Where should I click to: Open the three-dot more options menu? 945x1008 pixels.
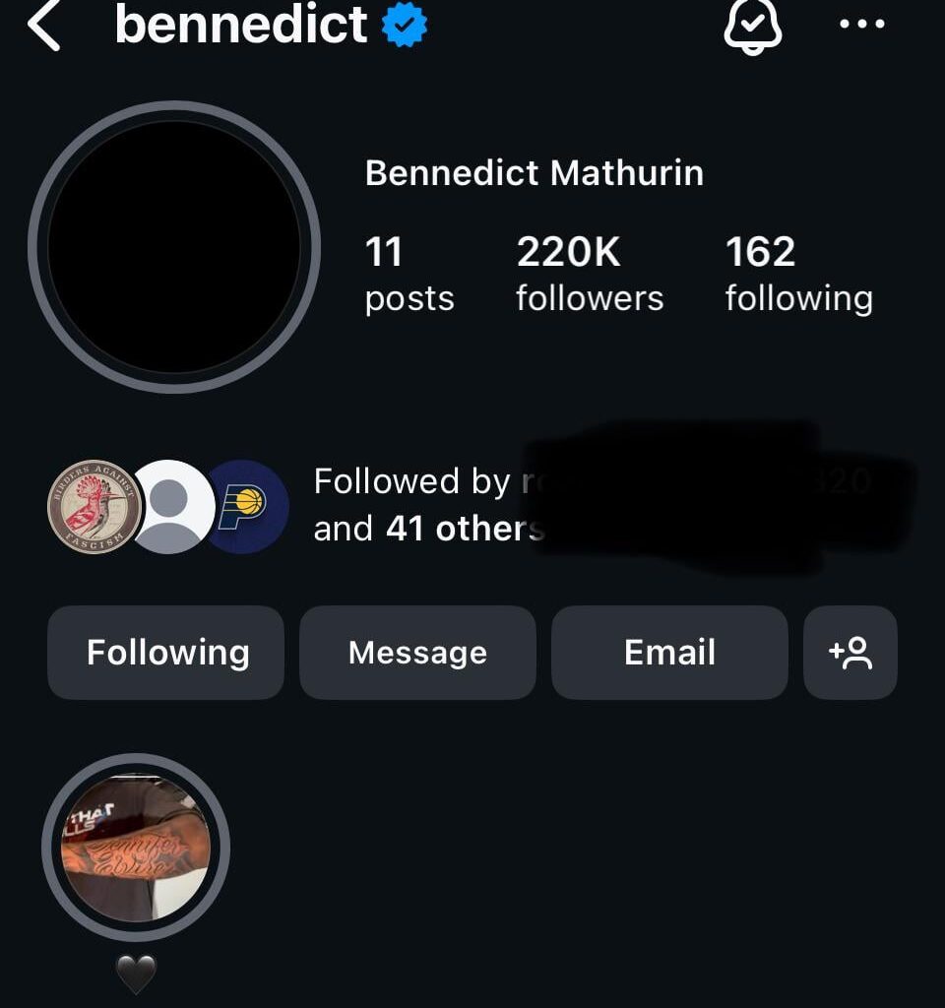(x=862, y=25)
